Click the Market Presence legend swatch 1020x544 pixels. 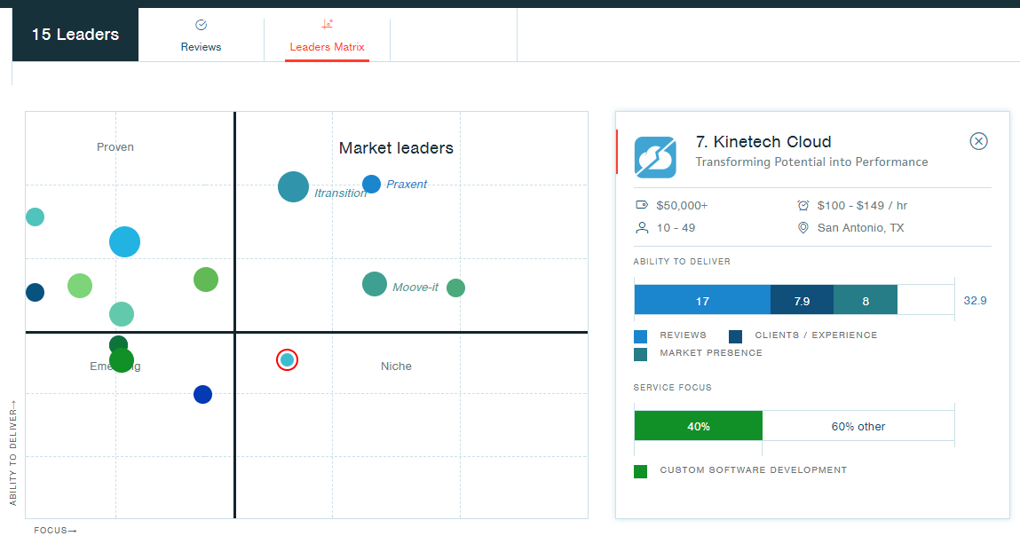click(641, 354)
